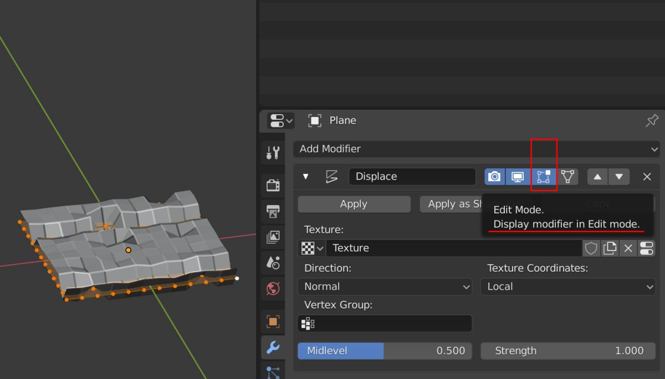Click the orange object origin dot

pyautogui.click(x=129, y=250)
